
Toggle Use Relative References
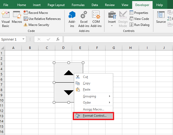click(42, 19)
